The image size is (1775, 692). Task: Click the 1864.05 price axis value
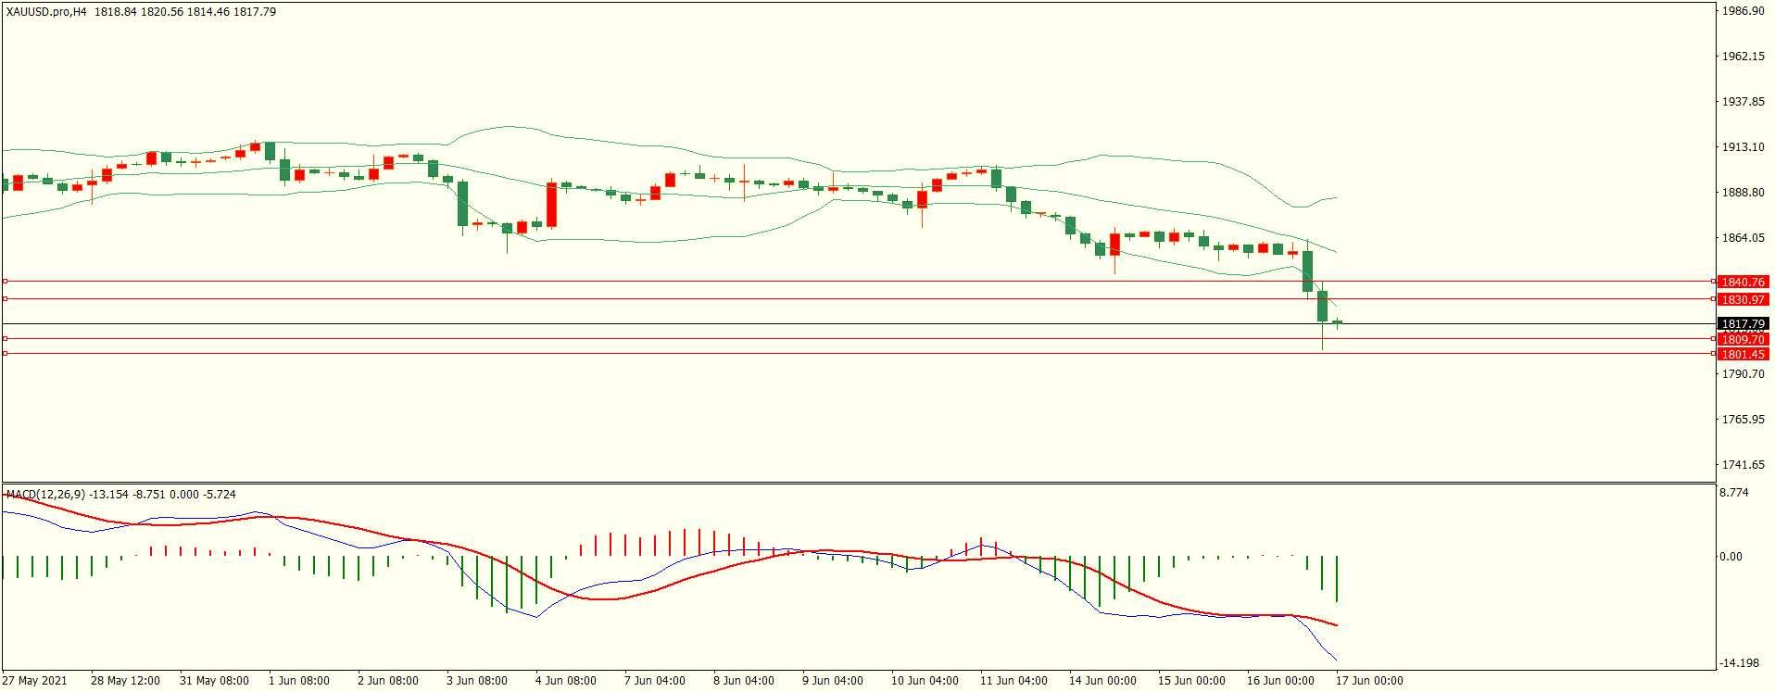[x=1743, y=238]
